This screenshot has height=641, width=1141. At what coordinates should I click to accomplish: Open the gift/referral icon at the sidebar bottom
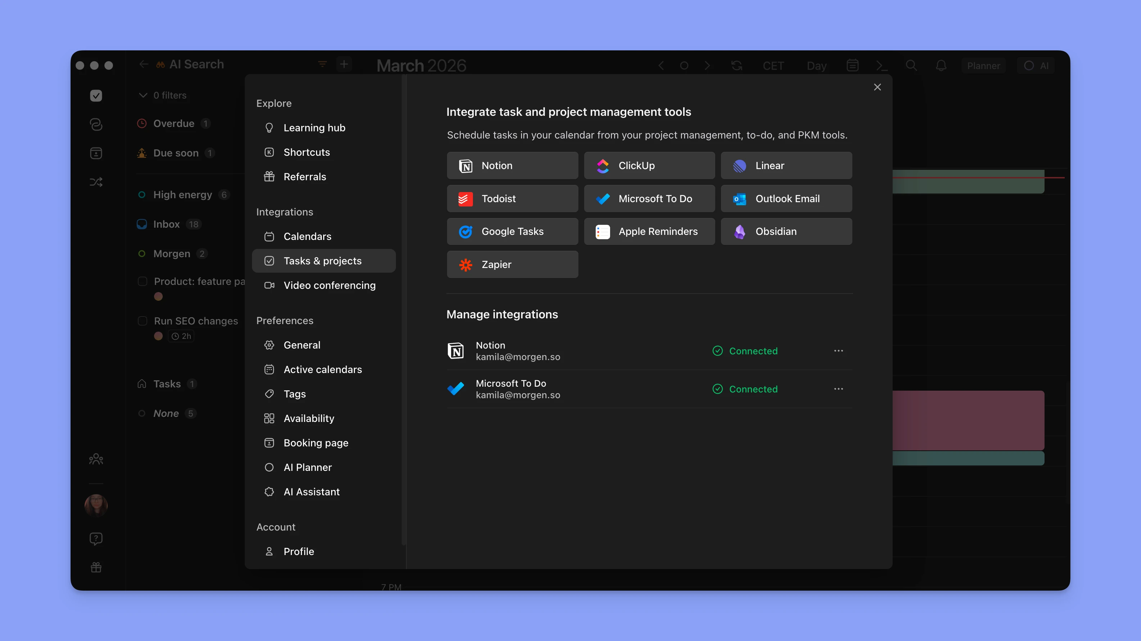click(96, 567)
